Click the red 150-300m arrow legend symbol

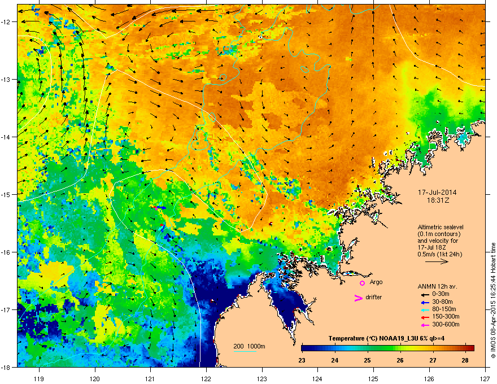click(x=424, y=317)
